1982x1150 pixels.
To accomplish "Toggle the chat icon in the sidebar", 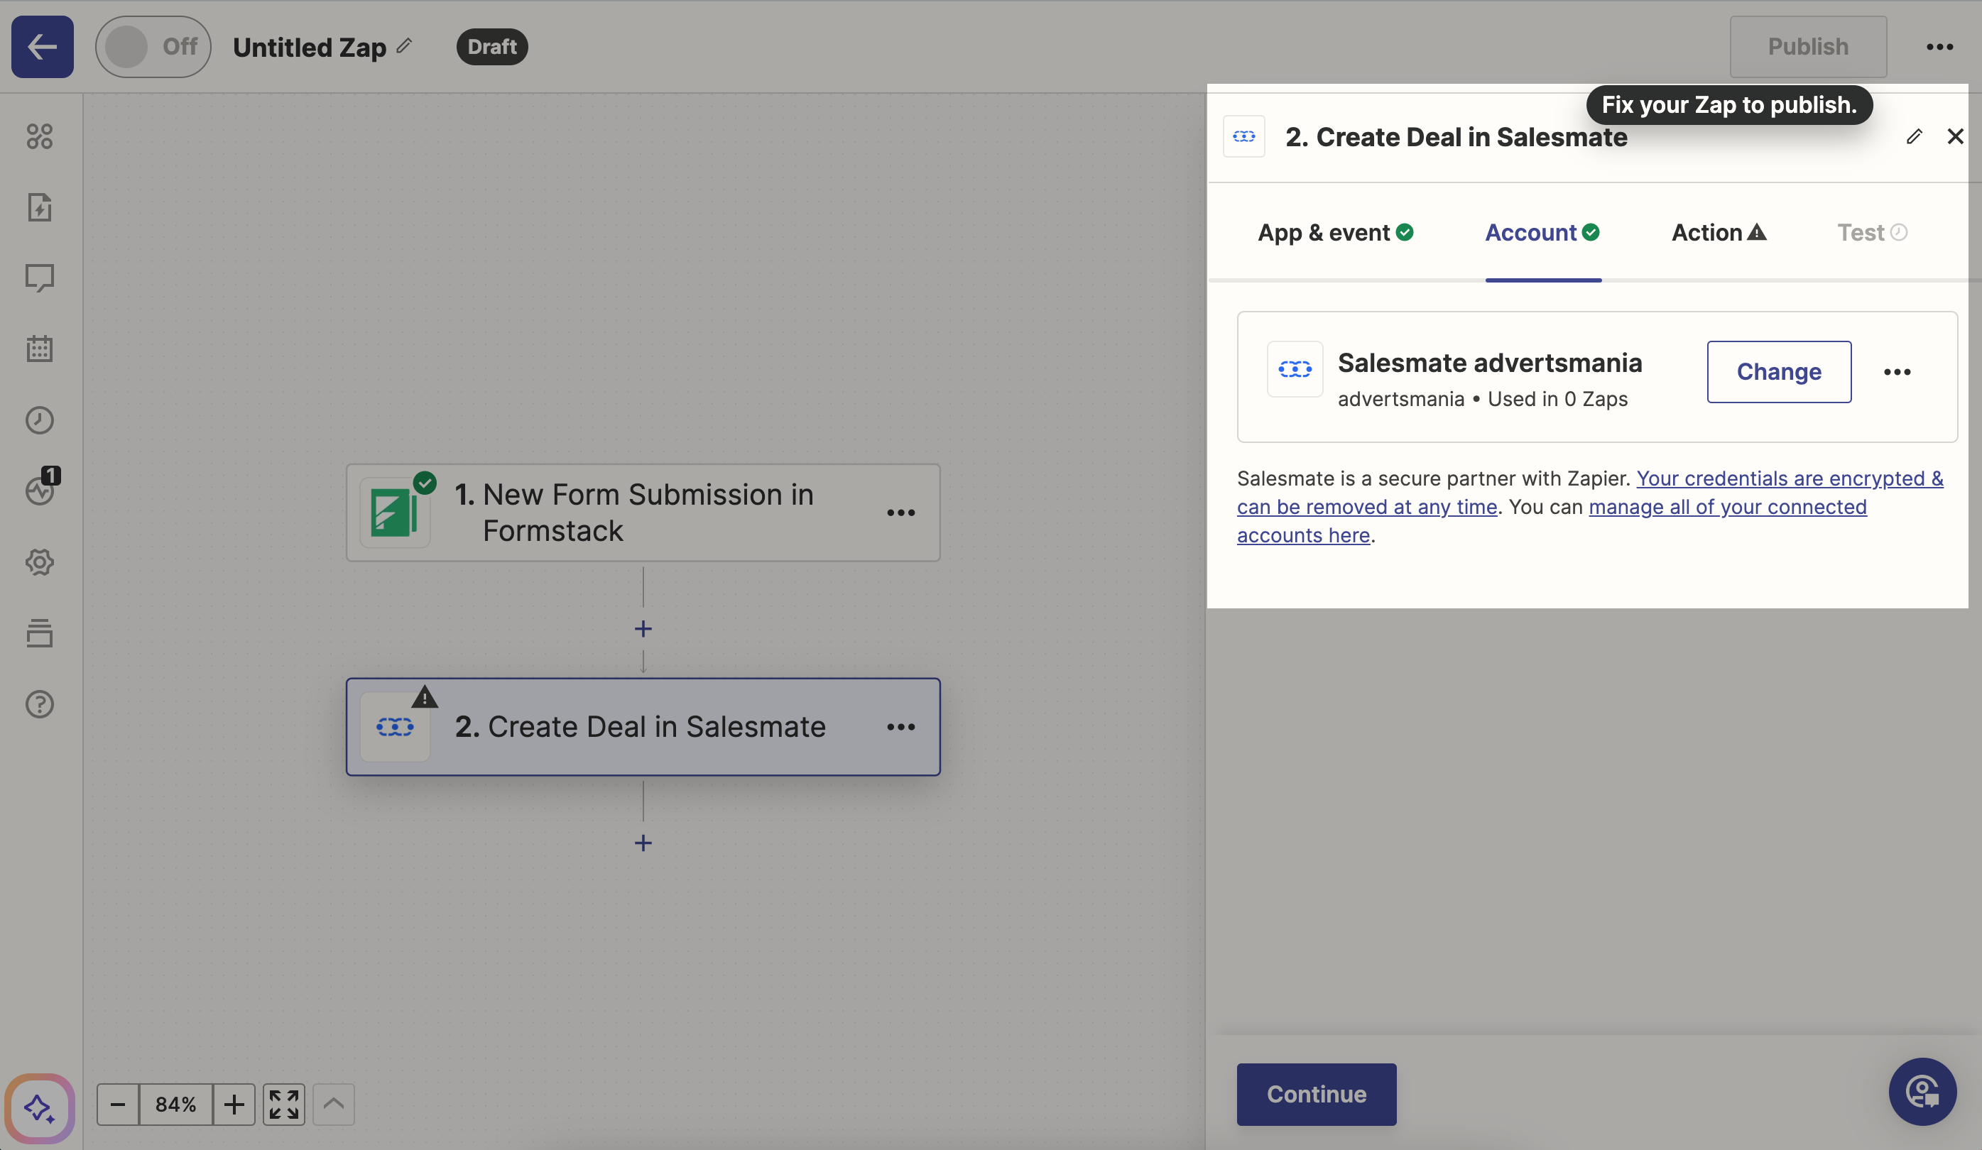I will click(39, 278).
